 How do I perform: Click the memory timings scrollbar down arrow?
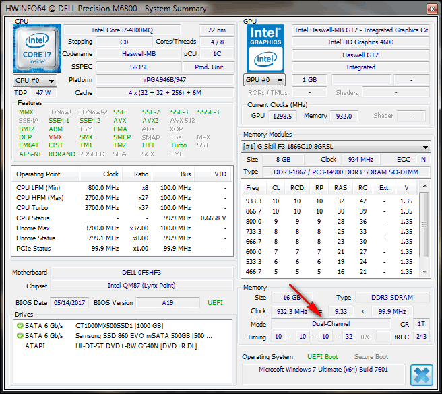tap(424, 272)
